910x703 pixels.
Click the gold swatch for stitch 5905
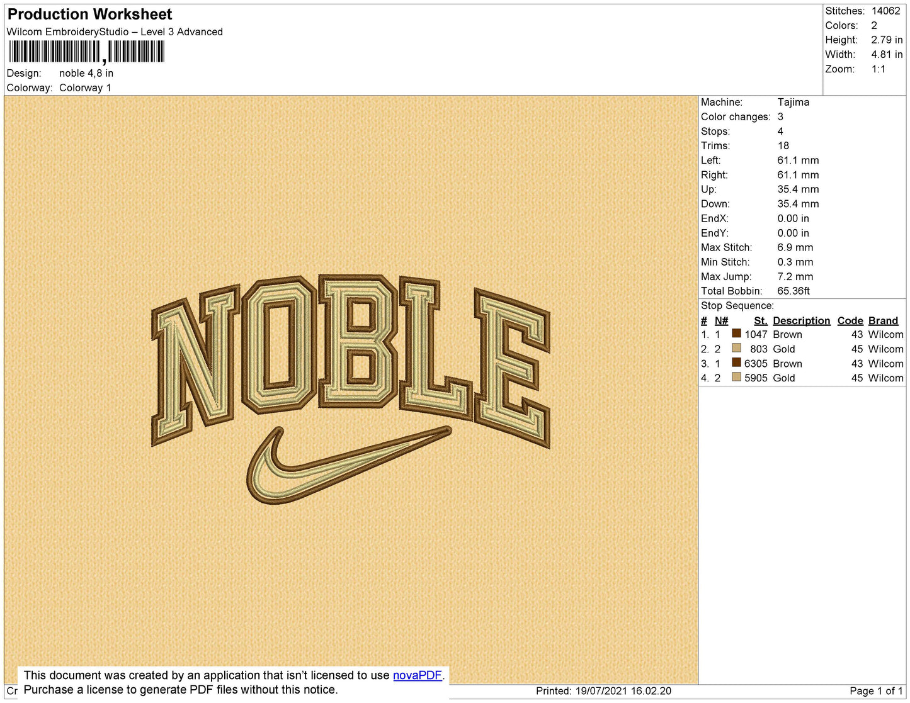click(x=736, y=377)
